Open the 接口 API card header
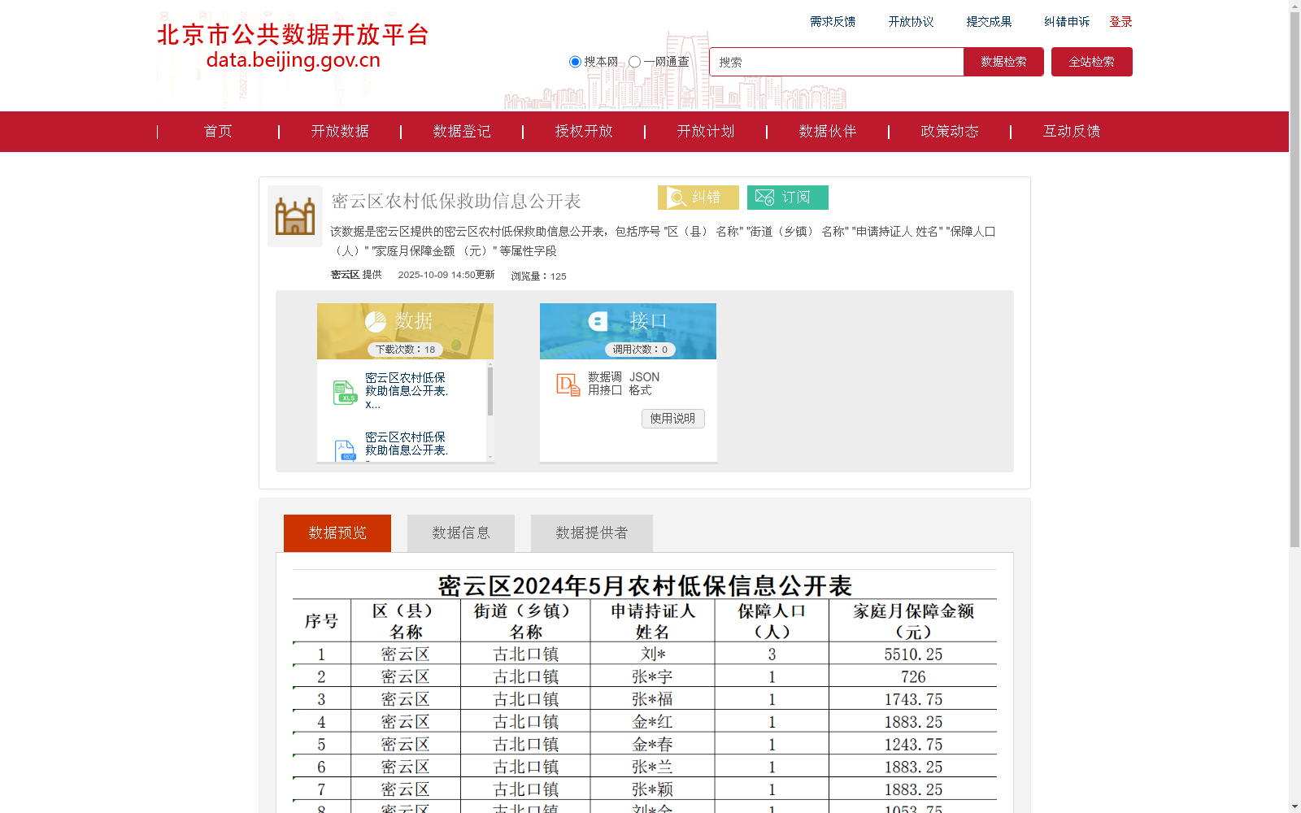Screen dimensions: 1301x813 pos(628,331)
